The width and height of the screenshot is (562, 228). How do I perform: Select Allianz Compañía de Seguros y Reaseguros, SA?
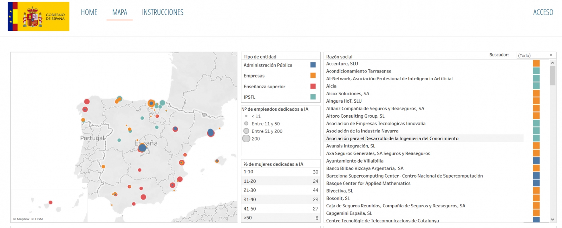375,109
